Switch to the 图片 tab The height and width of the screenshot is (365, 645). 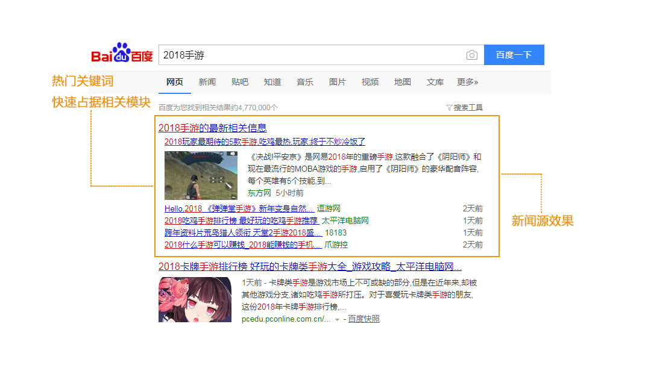click(338, 83)
